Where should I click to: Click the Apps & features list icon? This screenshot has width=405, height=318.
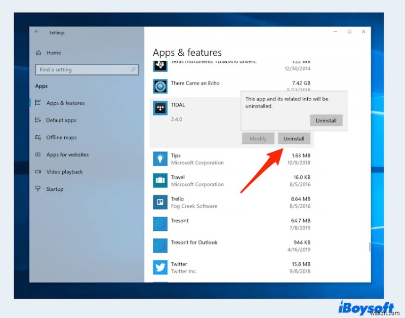pos(38,103)
